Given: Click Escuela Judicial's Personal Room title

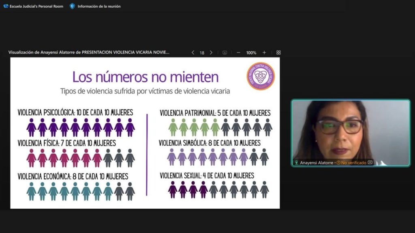Looking at the screenshot, I should click(36, 6).
